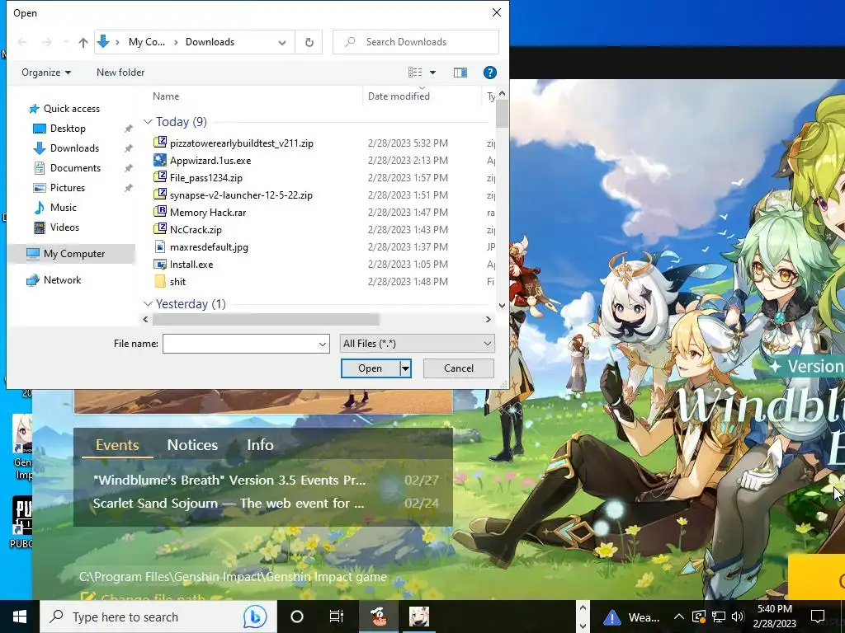Sort files by Name column header
845x633 pixels.
pos(165,96)
